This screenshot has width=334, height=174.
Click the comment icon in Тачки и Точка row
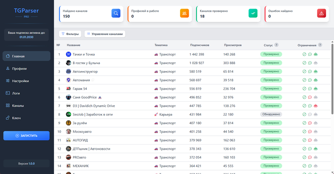pos(310,54)
